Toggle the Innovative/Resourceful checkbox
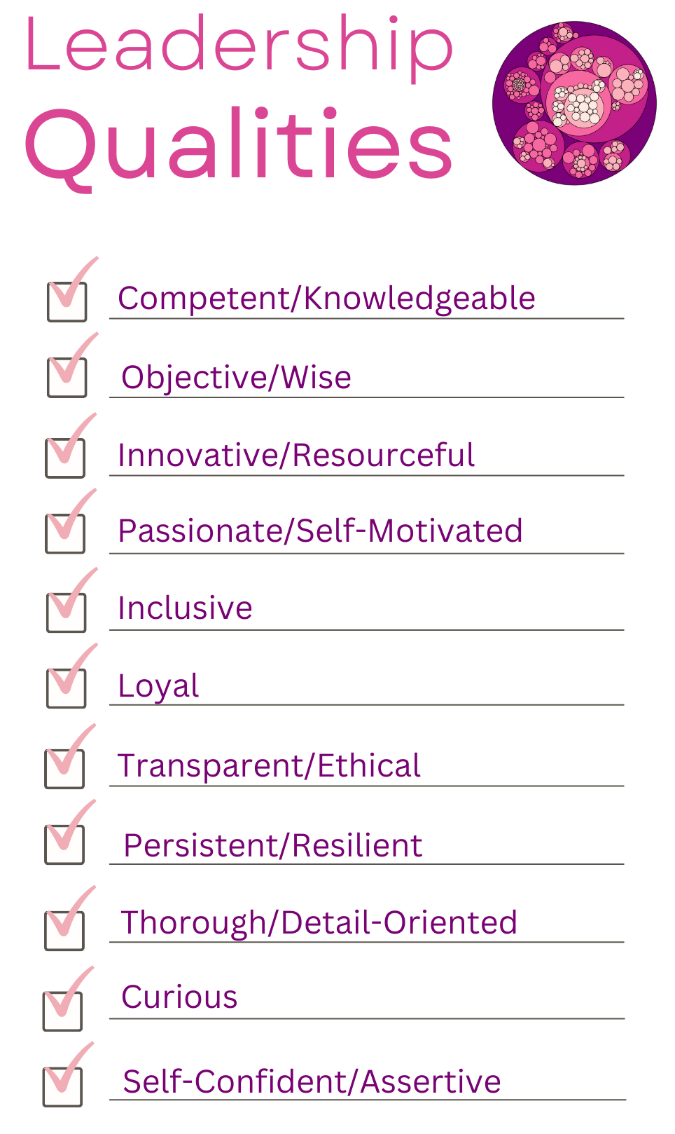The width and height of the screenshot is (675, 1134). [x=66, y=458]
